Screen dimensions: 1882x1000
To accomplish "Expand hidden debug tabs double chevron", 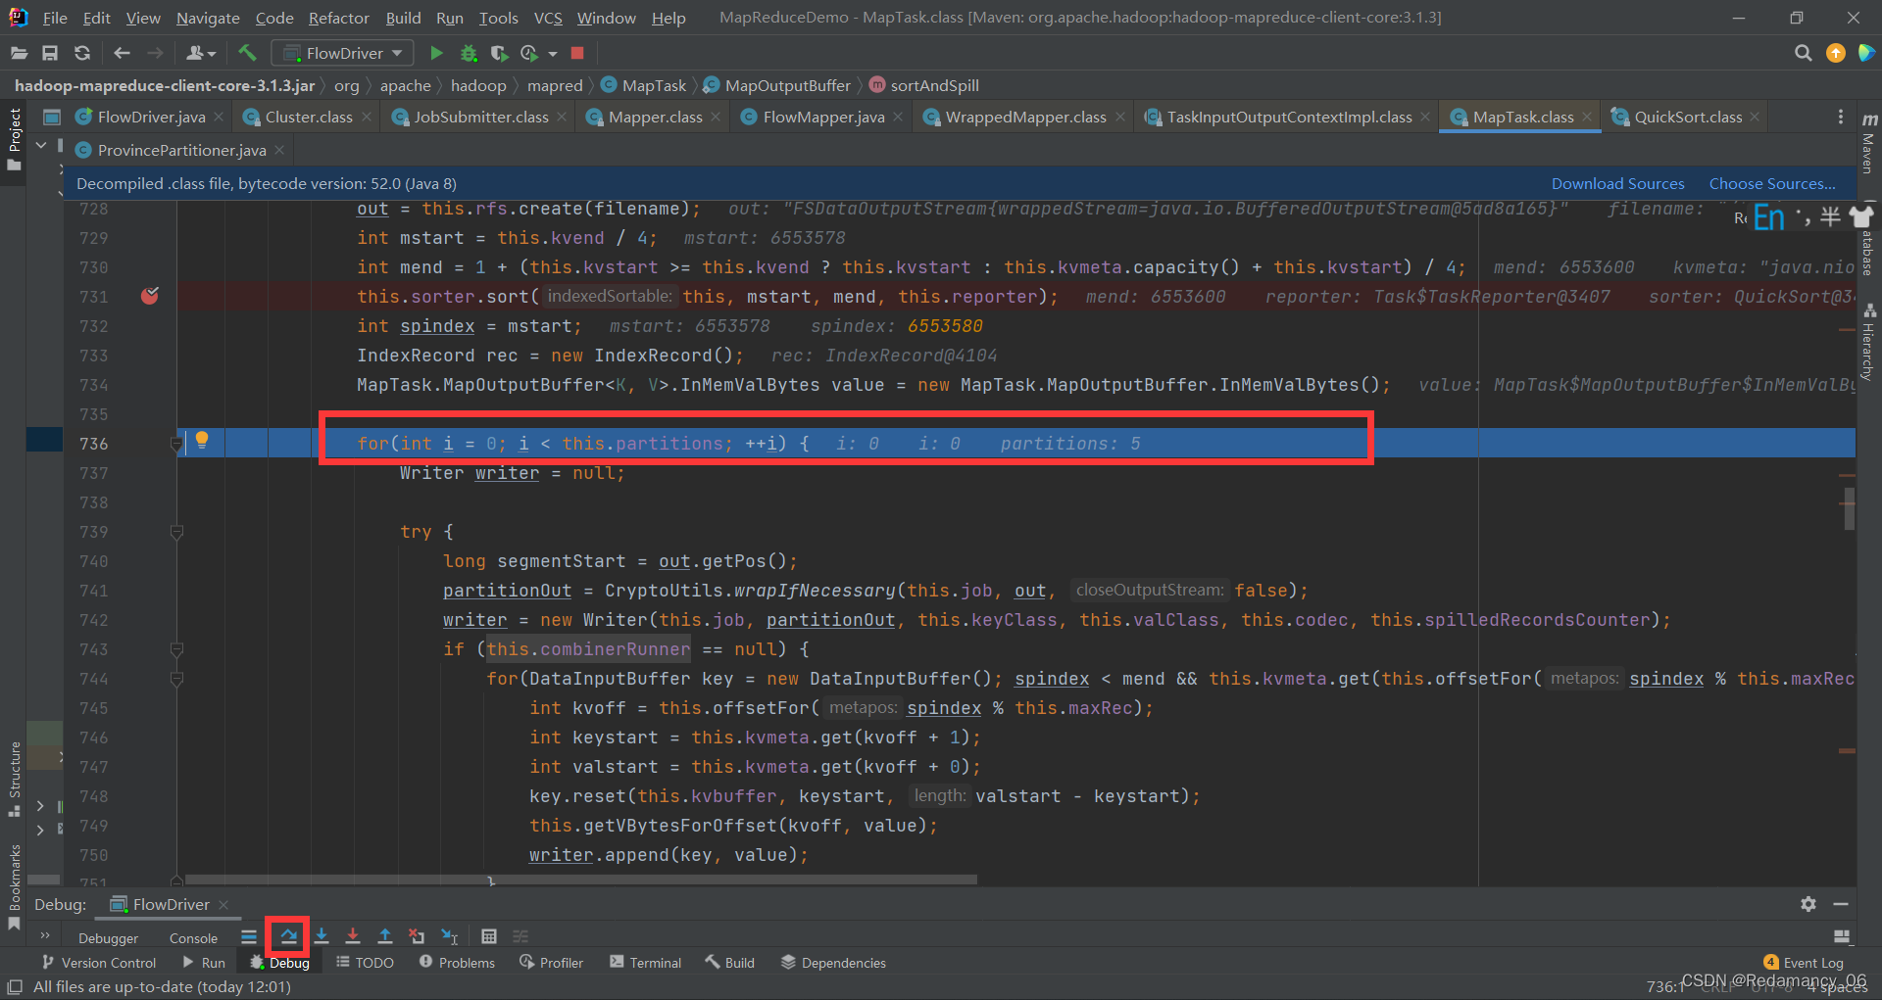I will coord(45,936).
